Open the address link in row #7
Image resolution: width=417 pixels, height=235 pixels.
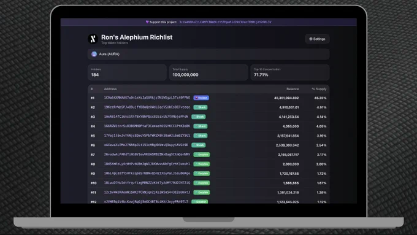point(147,155)
